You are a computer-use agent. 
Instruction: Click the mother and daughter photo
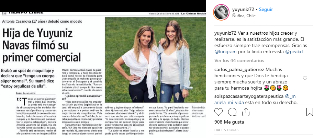point(156,60)
